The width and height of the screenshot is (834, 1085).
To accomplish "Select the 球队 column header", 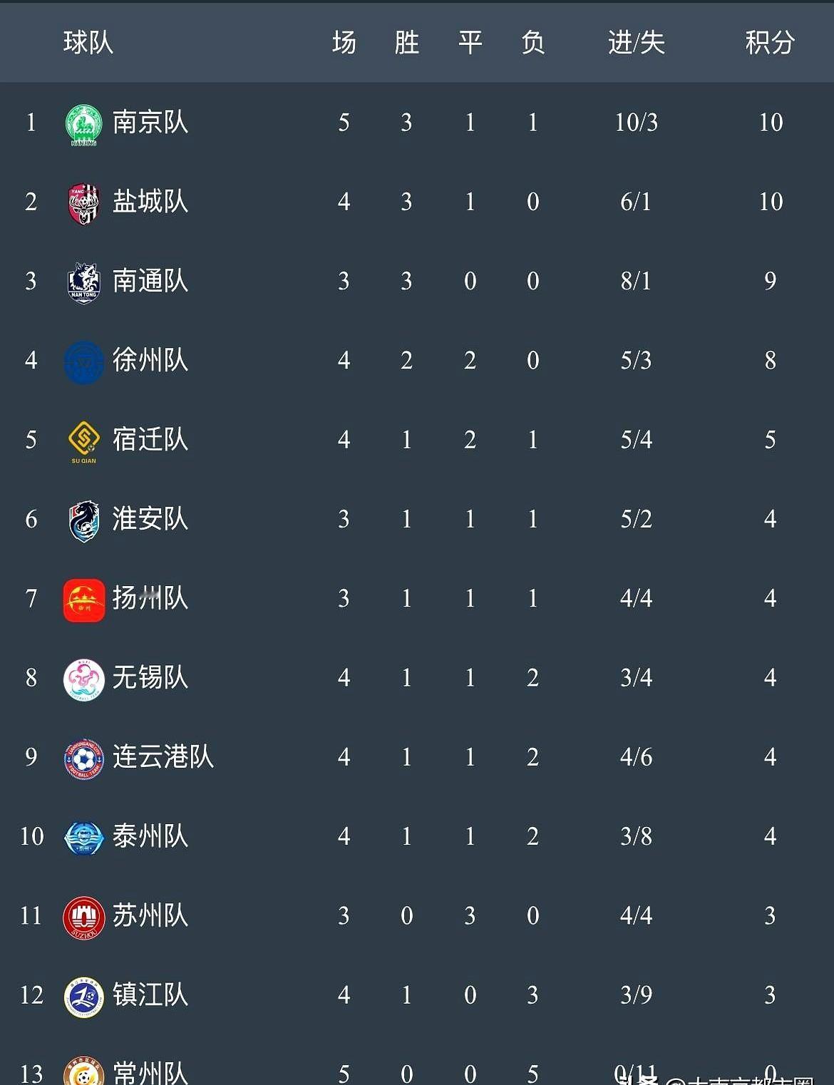I will [x=88, y=43].
